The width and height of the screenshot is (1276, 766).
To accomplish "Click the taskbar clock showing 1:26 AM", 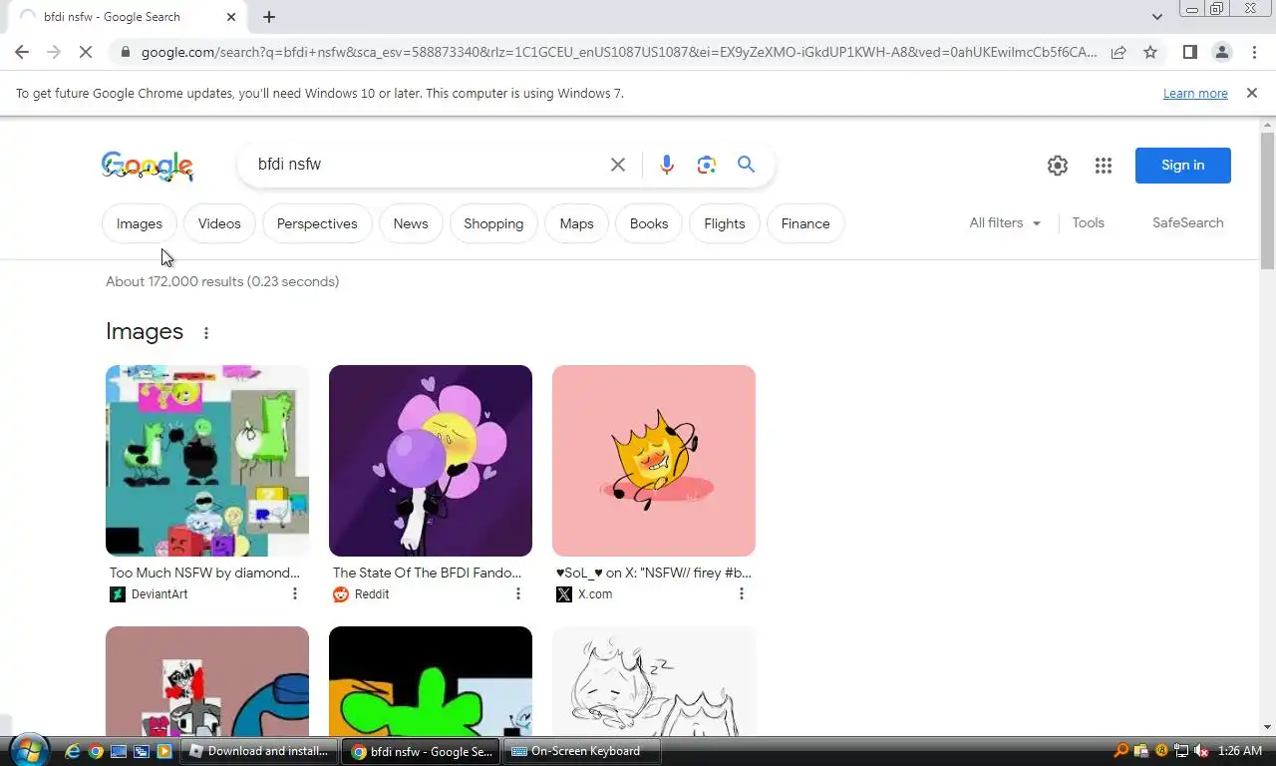I will (x=1240, y=751).
